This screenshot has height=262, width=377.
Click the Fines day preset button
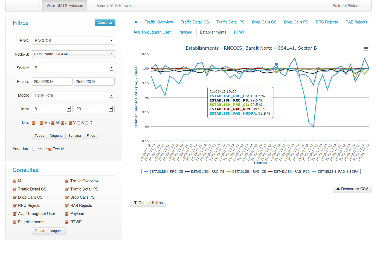pos(91,136)
